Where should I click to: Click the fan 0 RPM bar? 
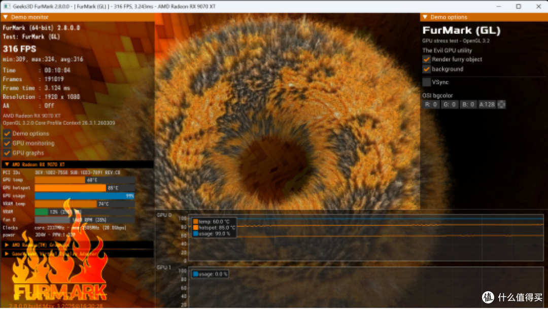(85, 220)
